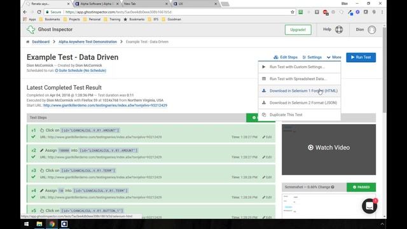This screenshot has width=407, height=229.
Task: Open File Explorer from taskbar
Action: tap(39, 224)
